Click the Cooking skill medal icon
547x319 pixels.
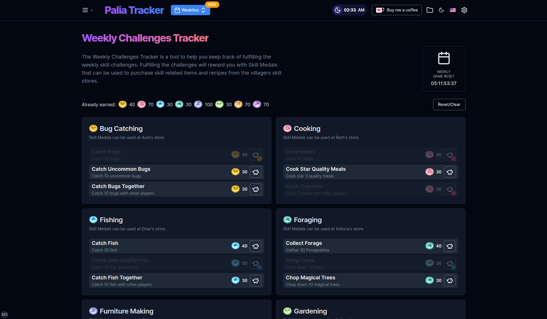287,128
